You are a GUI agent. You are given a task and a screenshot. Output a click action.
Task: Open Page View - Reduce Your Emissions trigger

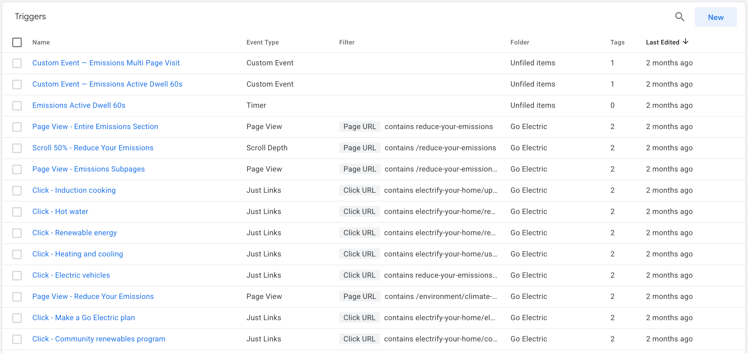(x=93, y=296)
